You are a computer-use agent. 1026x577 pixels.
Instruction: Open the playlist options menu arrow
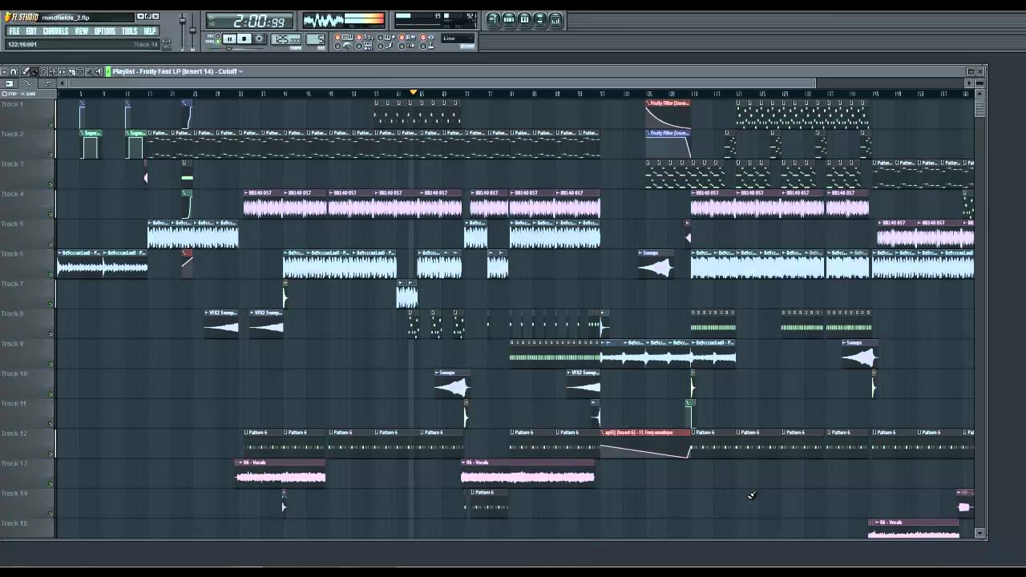tap(5, 71)
